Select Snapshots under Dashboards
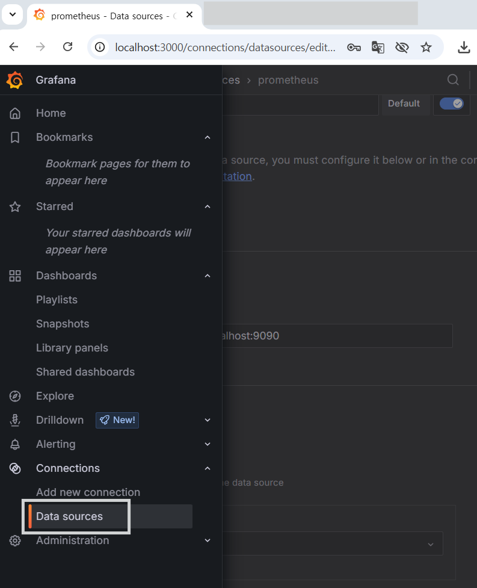The width and height of the screenshot is (477, 588). (x=63, y=324)
